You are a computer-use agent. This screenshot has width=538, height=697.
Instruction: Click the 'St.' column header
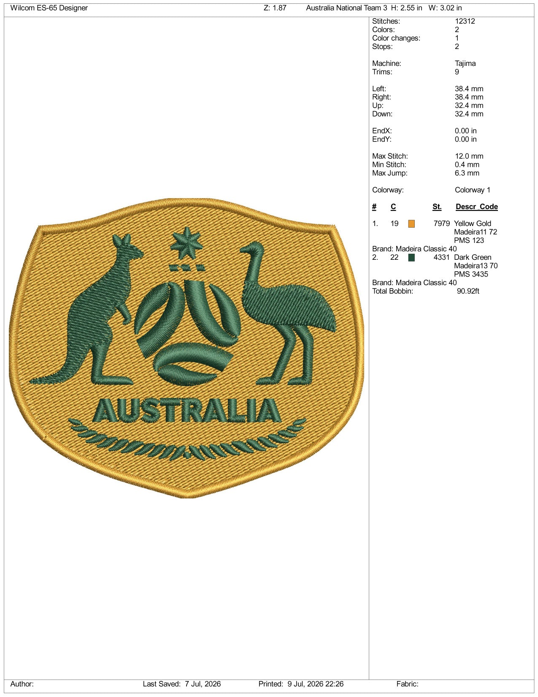[x=437, y=207]
